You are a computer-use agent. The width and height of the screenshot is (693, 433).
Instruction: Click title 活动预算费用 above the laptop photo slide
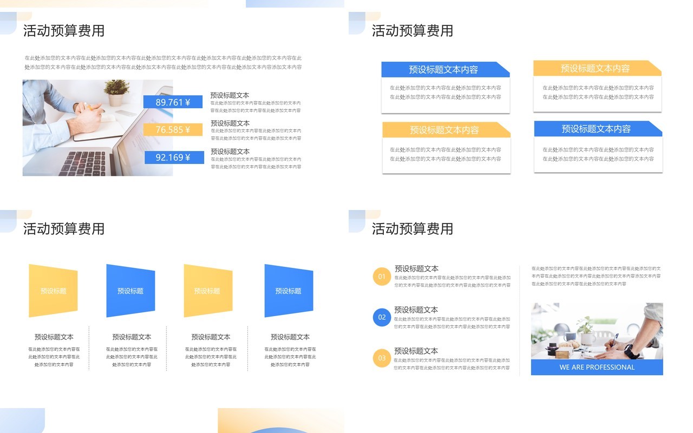click(64, 31)
